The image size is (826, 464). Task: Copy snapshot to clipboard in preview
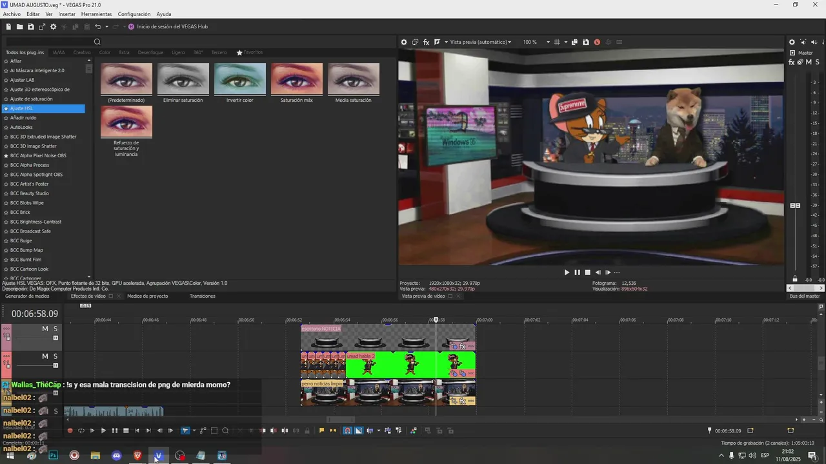point(574,42)
